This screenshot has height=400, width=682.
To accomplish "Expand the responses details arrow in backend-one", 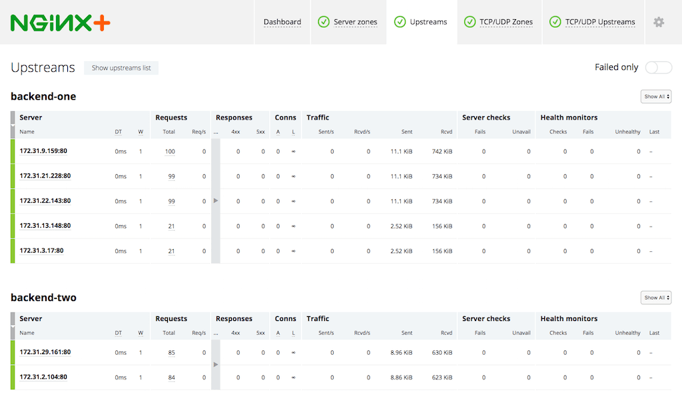I will [215, 201].
